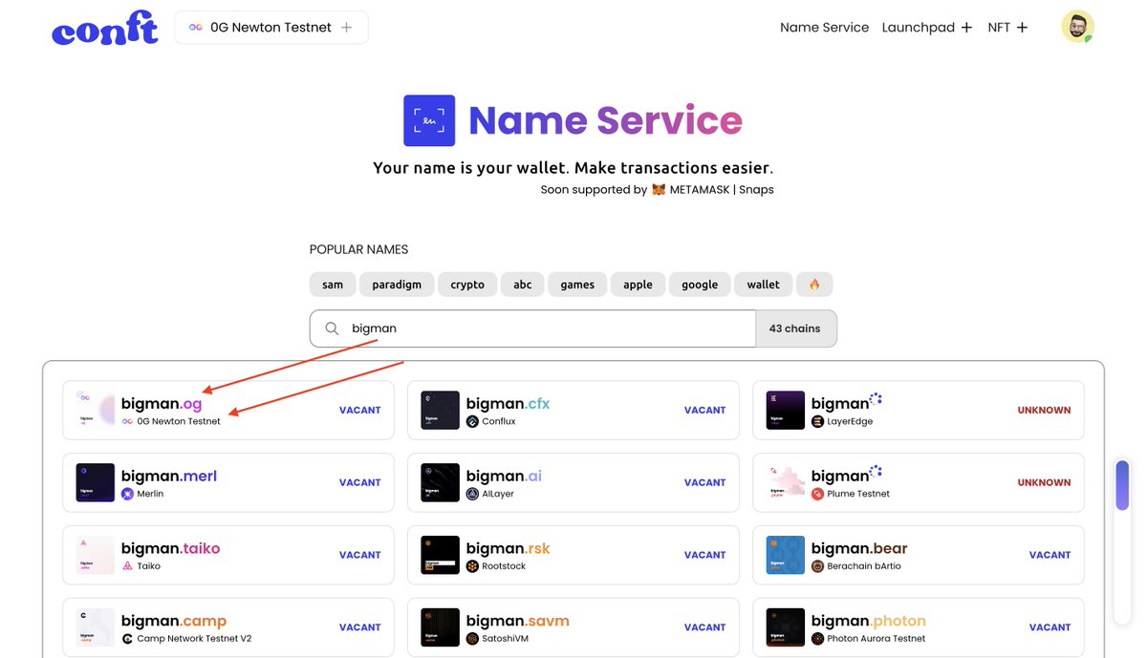The height and width of the screenshot is (658, 1147).
Task: Click the Camp Network Testnet V2 chain icon
Action: tap(127, 639)
